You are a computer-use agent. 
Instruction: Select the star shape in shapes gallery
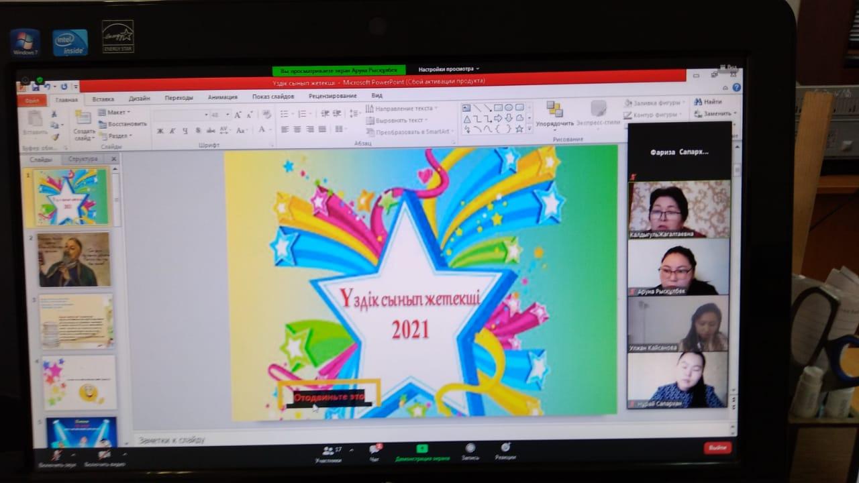point(519,129)
